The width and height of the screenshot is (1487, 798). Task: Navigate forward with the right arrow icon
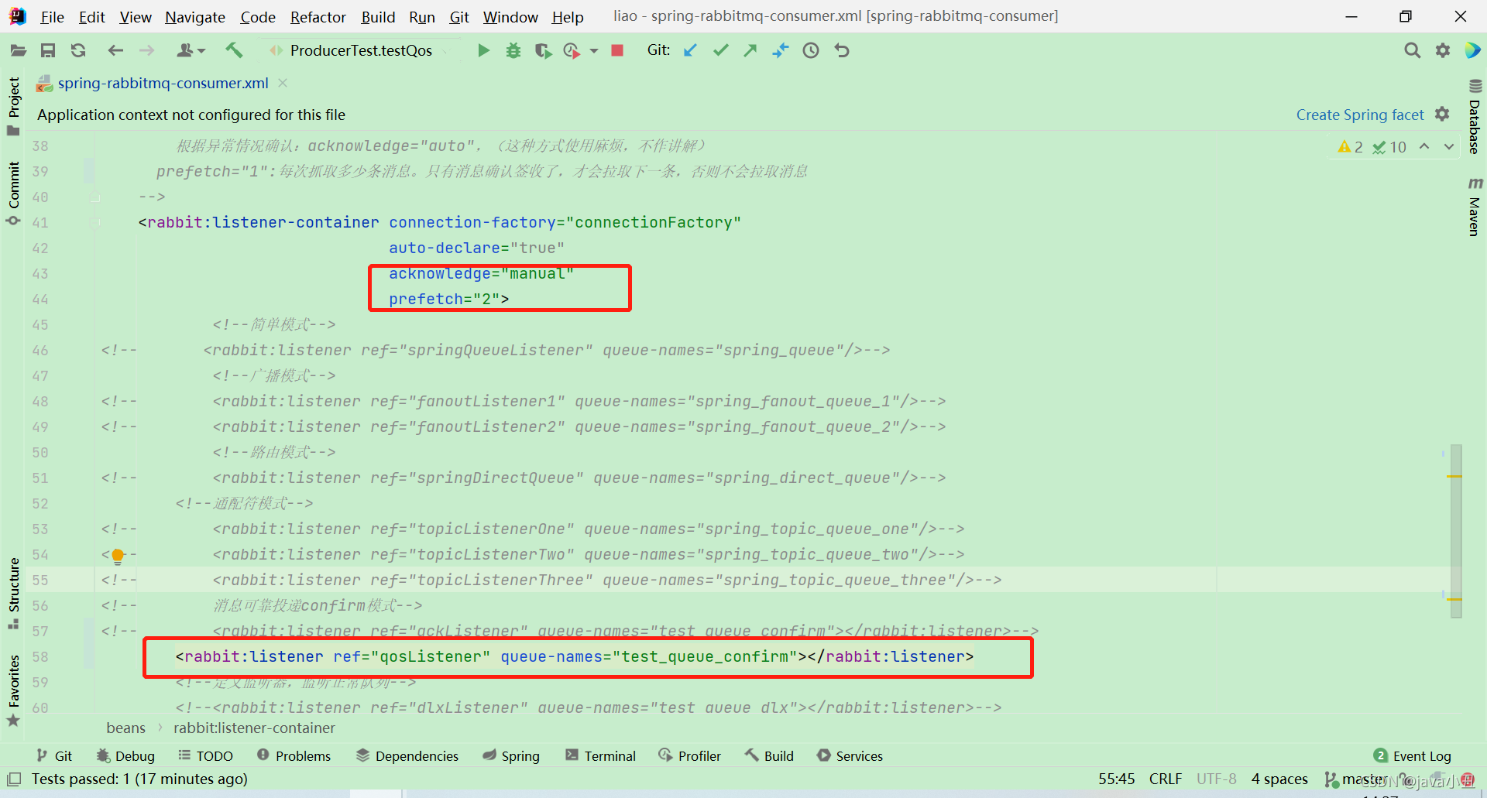146,50
